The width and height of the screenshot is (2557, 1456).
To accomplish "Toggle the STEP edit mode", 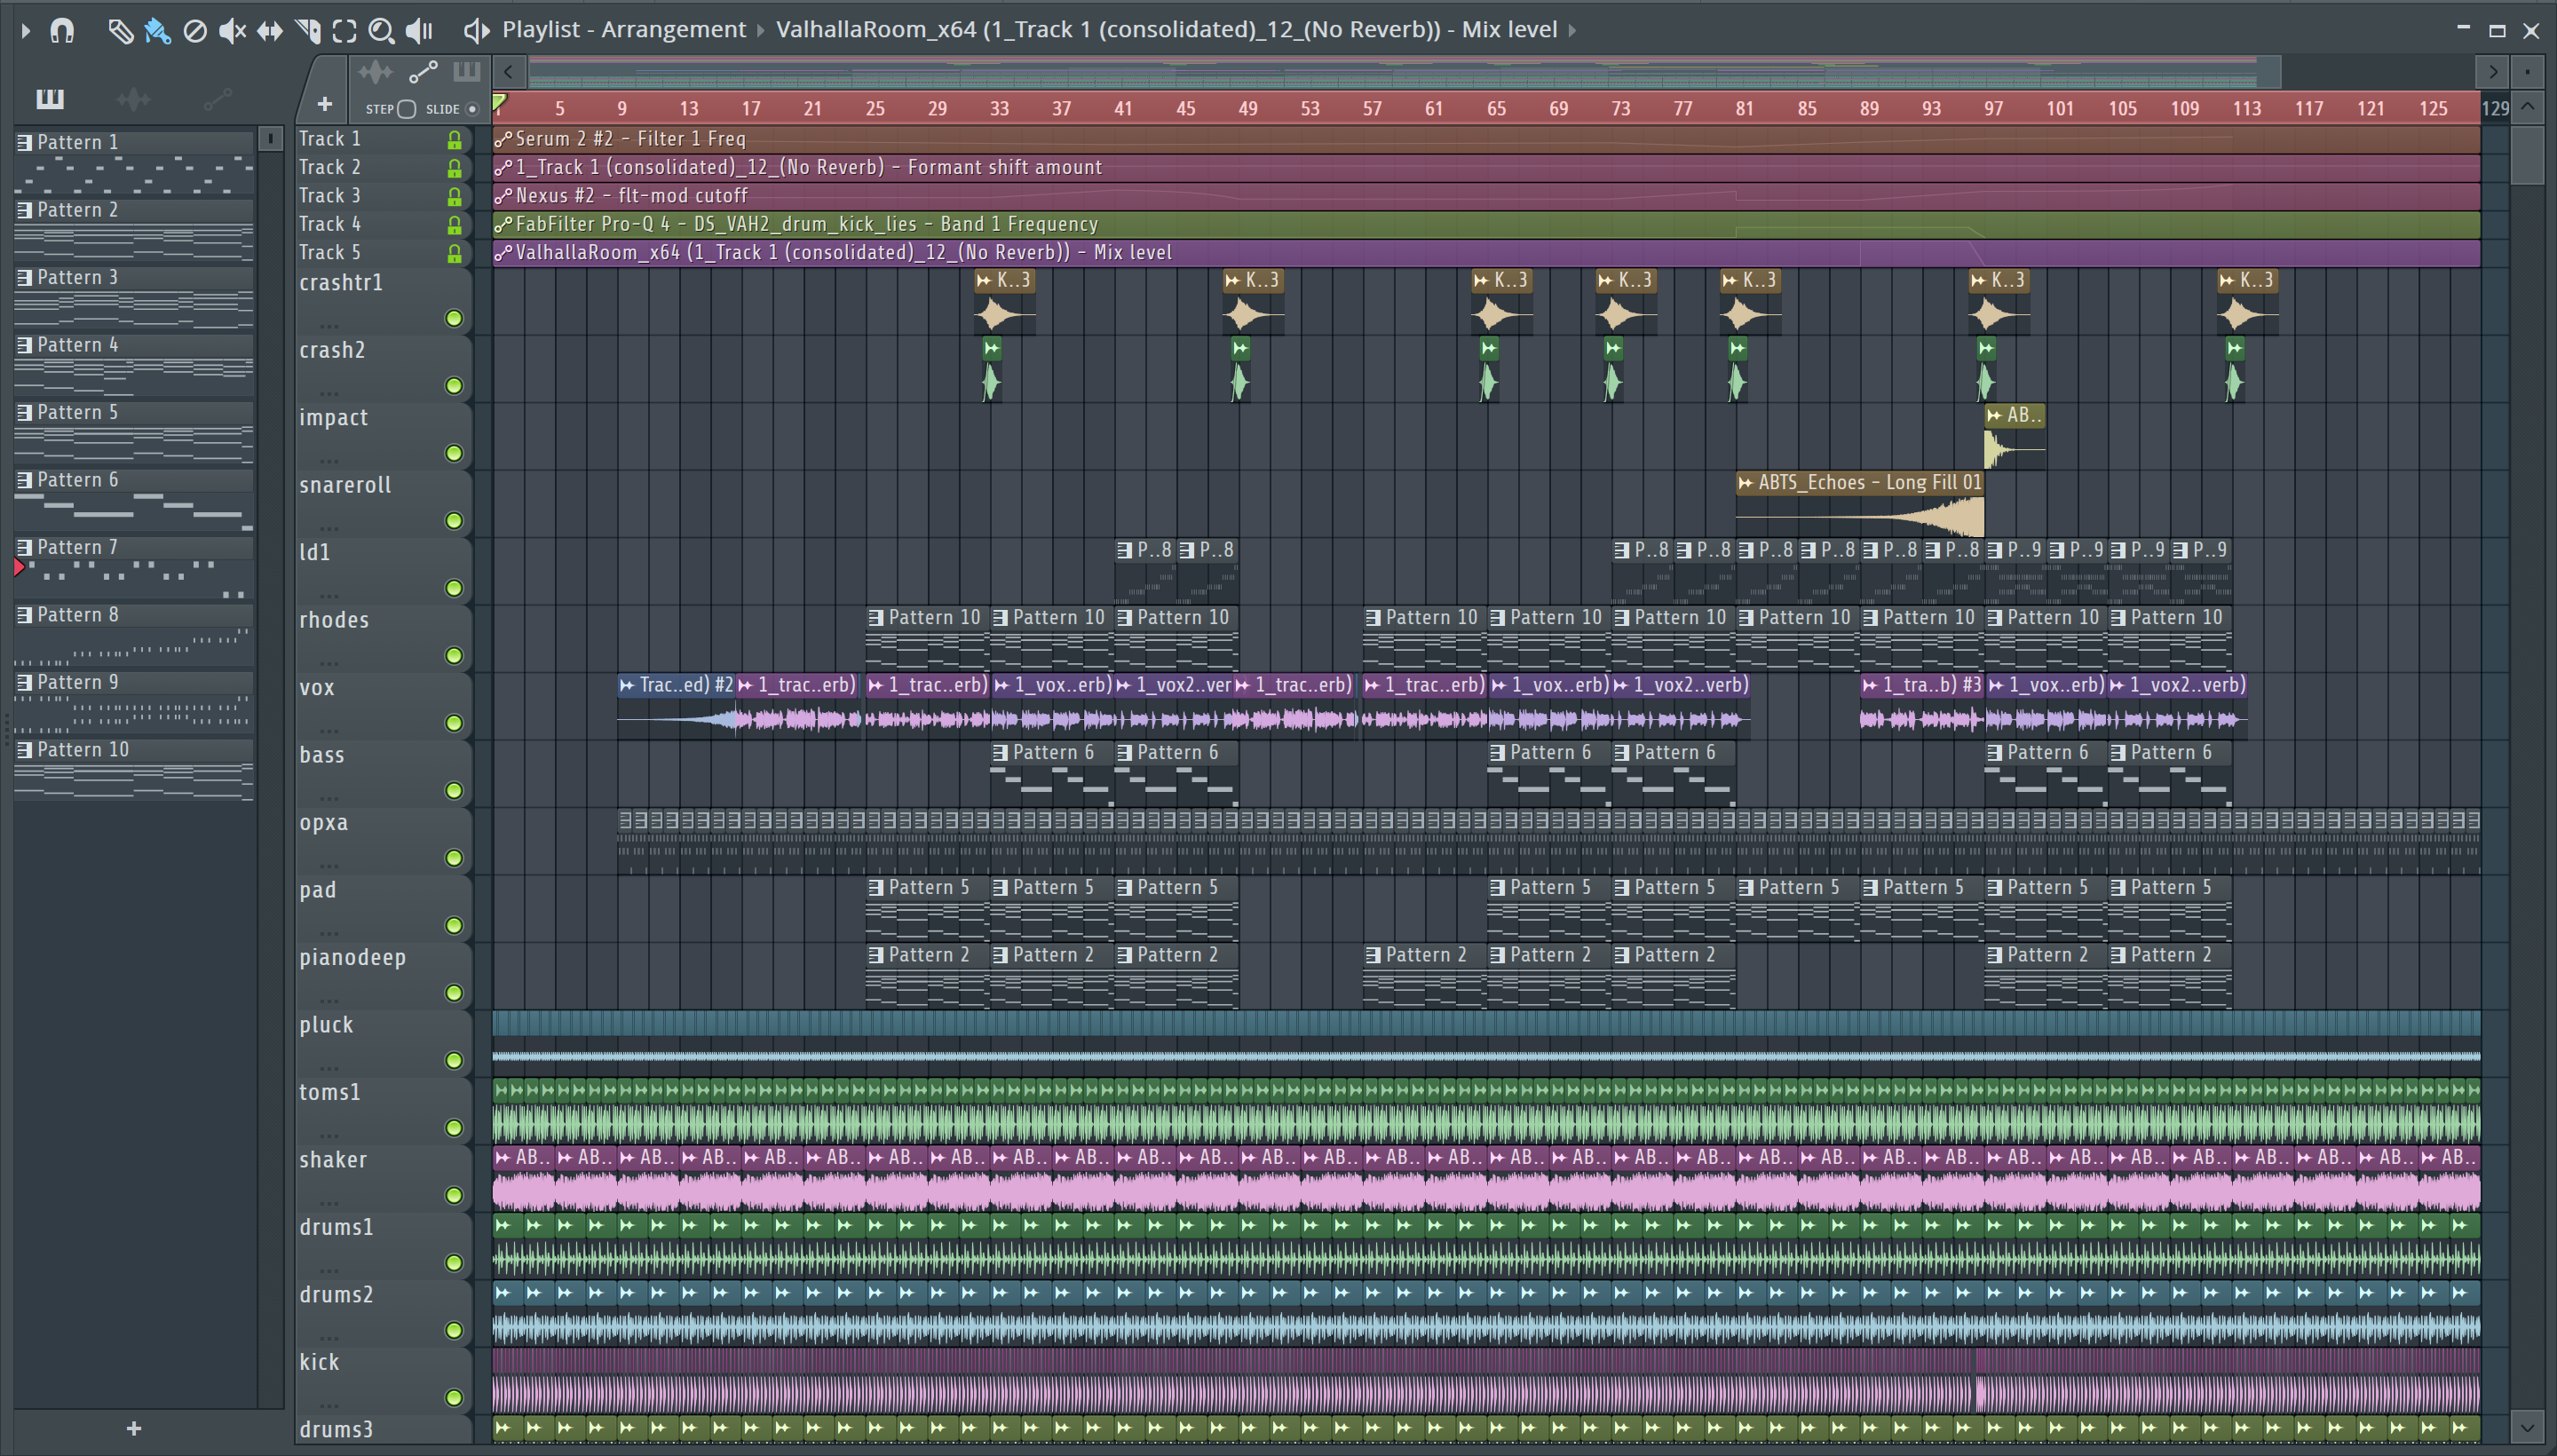I will pyautogui.click(x=406, y=109).
